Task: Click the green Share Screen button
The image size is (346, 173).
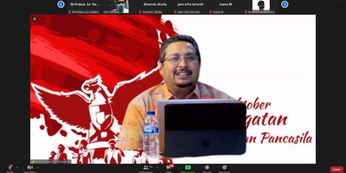Action: pos(188,168)
